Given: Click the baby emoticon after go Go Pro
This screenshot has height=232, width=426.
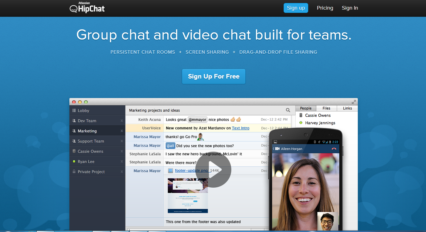Looking at the screenshot, I should click(200, 137).
